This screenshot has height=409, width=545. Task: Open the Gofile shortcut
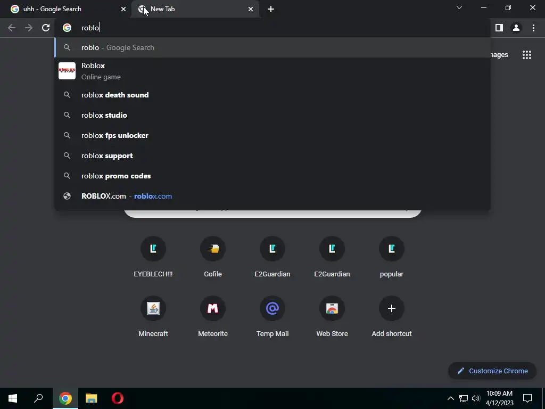coord(213,257)
